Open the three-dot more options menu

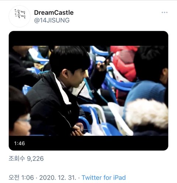pyautogui.click(x=164, y=13)
